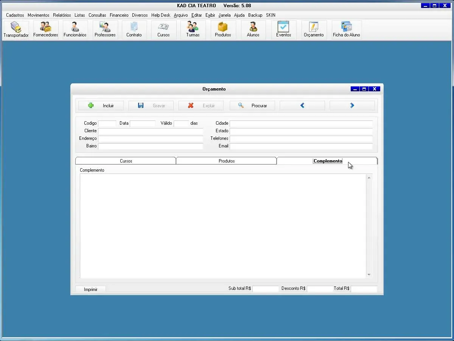Open the Alunos toolbar icon

[253, 30]
